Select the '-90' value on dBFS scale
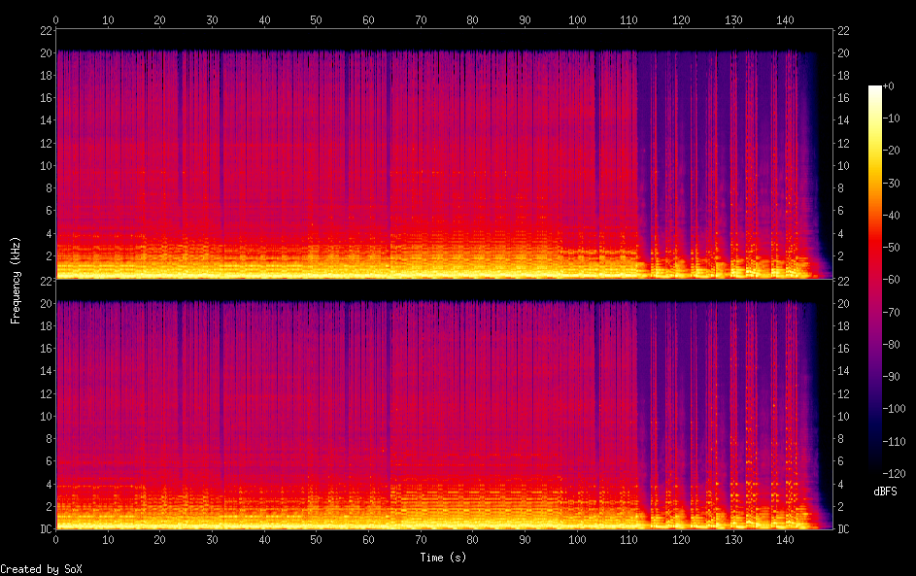 (x=891, y=376)
